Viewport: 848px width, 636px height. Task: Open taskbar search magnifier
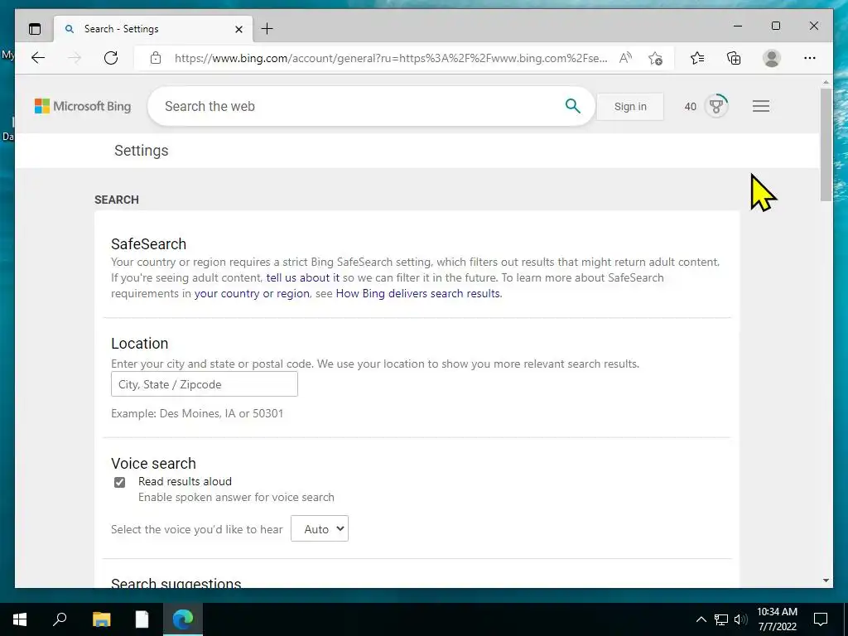pos(60,619)
